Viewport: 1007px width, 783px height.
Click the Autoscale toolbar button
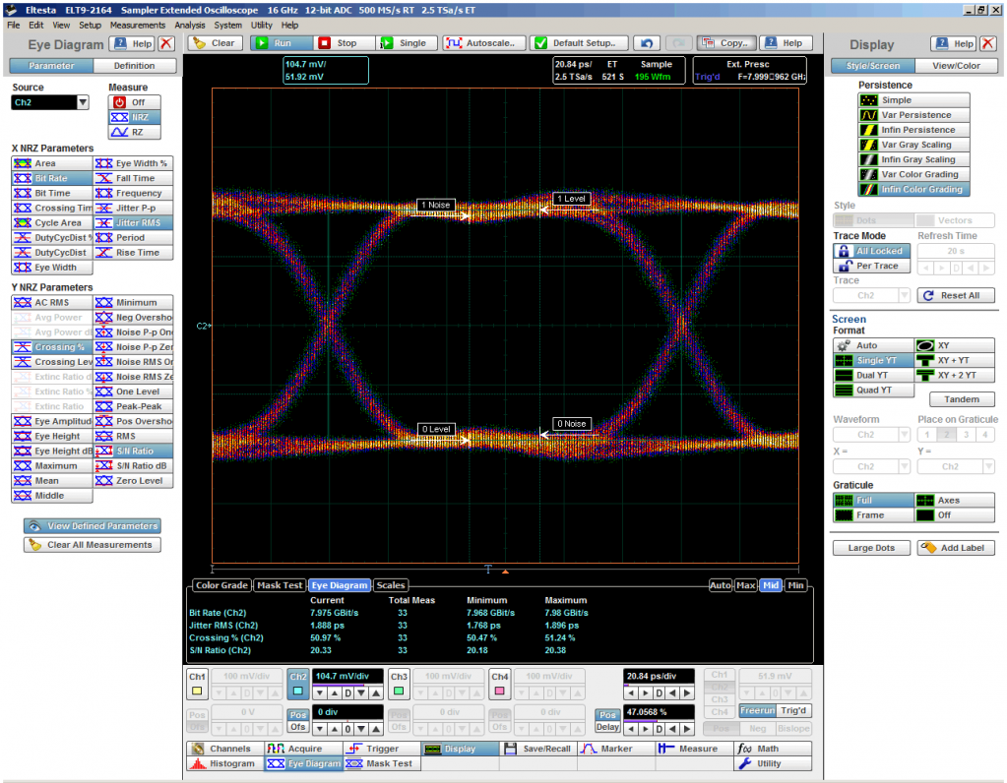click(482, 43)
